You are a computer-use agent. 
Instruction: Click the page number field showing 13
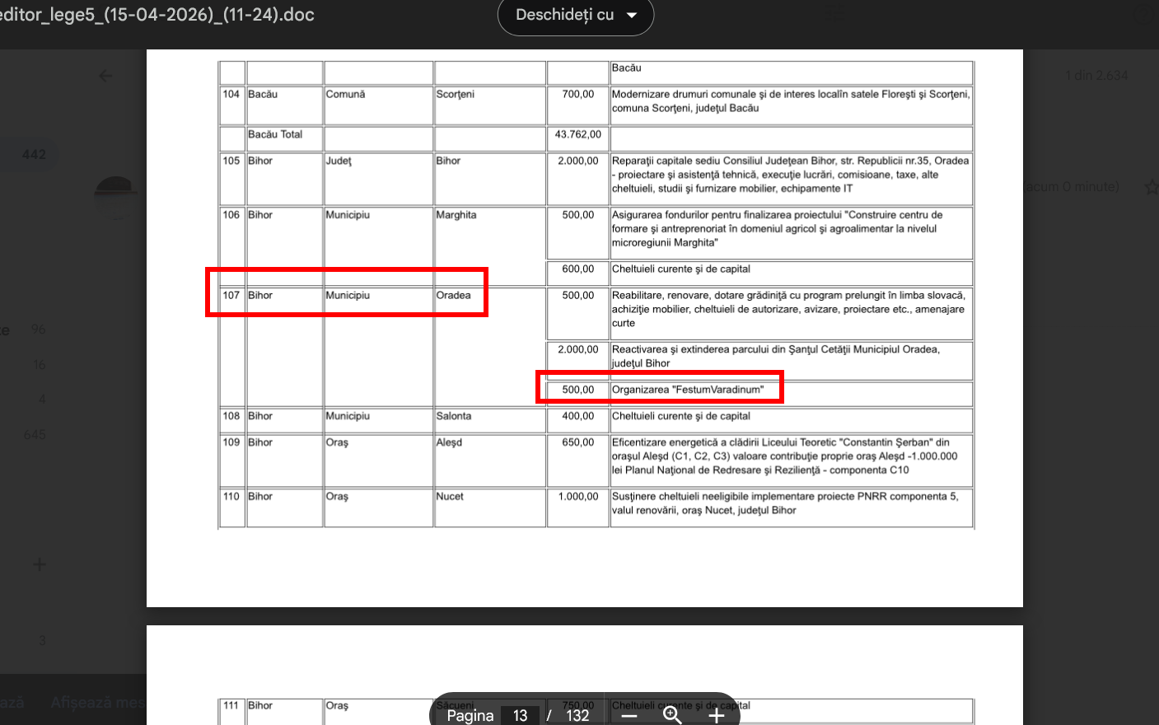520,715
